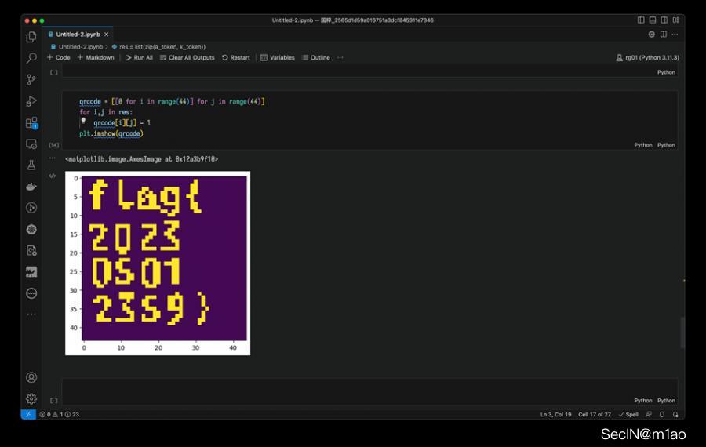Select the Untitled-2.ipynb editor tab
Screen dimensions: 706x447
(x=76, y=35)
